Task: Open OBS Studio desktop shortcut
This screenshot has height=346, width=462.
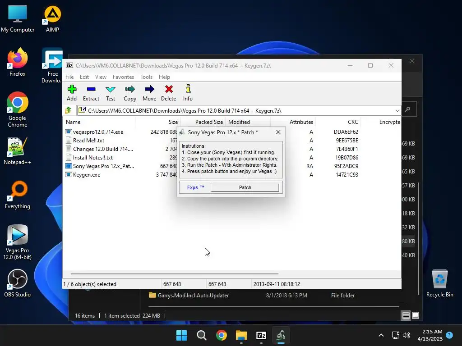Action: (x=18, y=283)
